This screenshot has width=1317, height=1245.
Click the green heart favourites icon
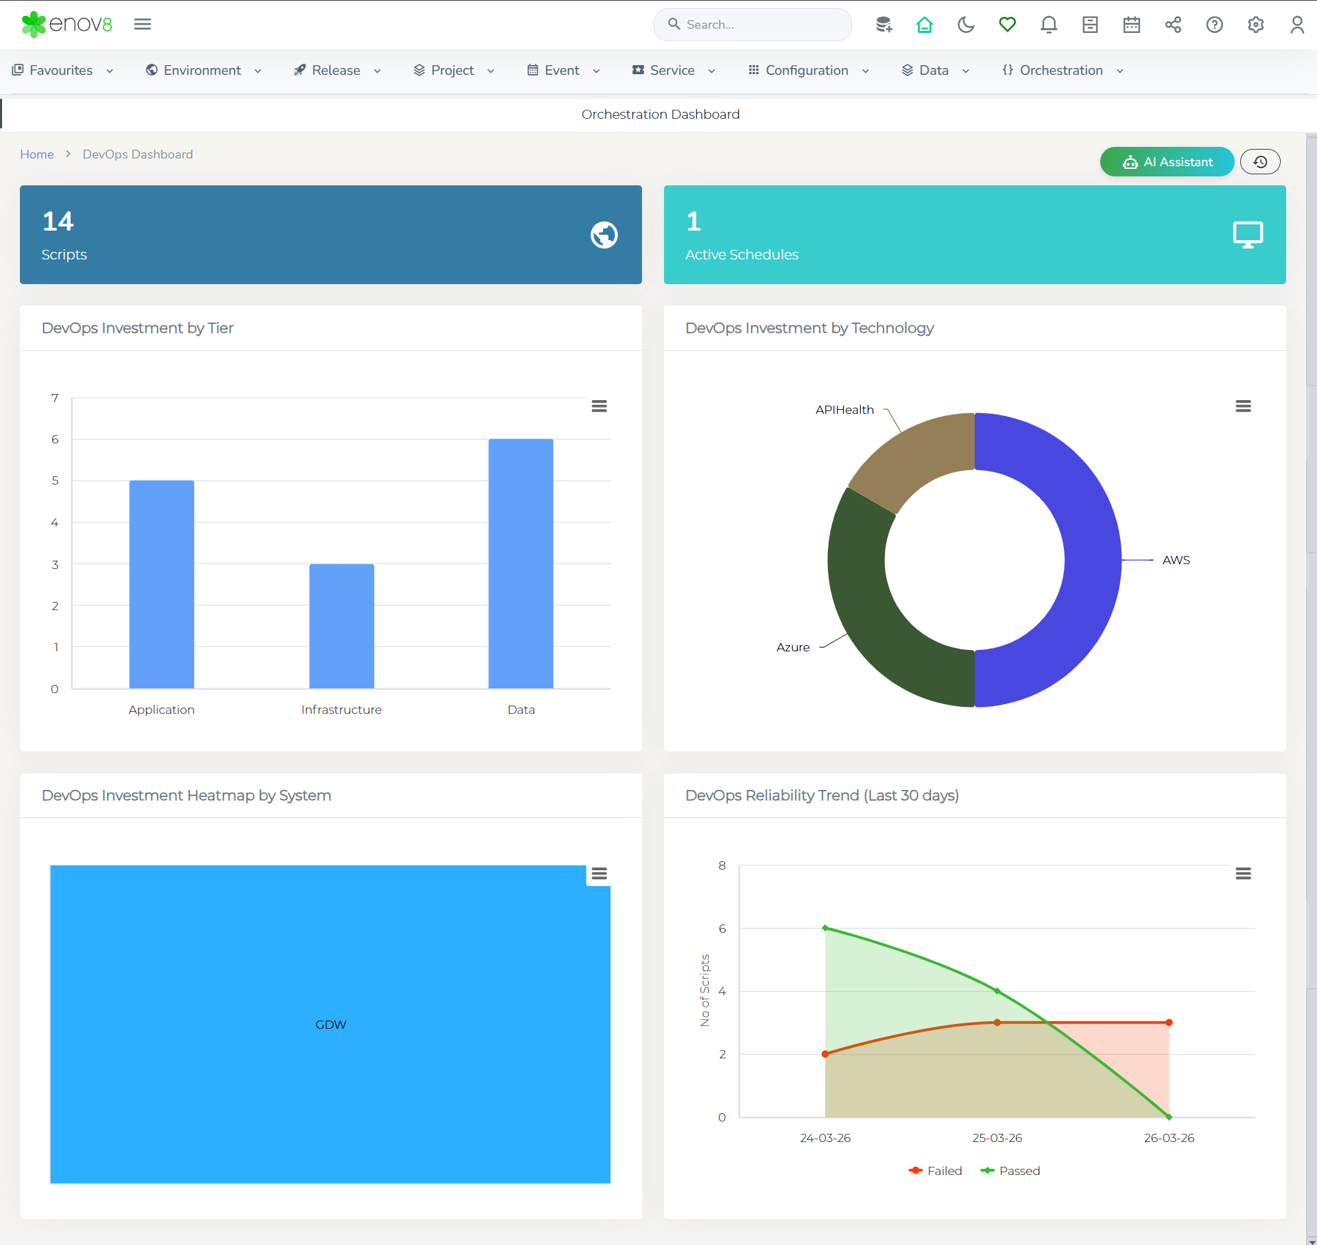[x=1007, y=25]
